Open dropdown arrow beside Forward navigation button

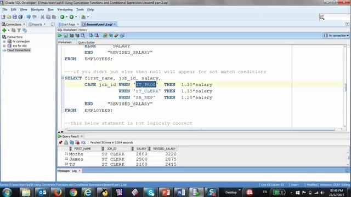tap(76, 17)
